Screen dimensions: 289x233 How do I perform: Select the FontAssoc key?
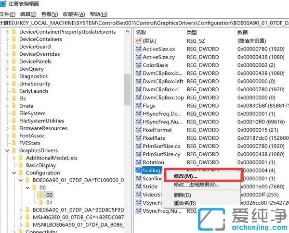32,136
